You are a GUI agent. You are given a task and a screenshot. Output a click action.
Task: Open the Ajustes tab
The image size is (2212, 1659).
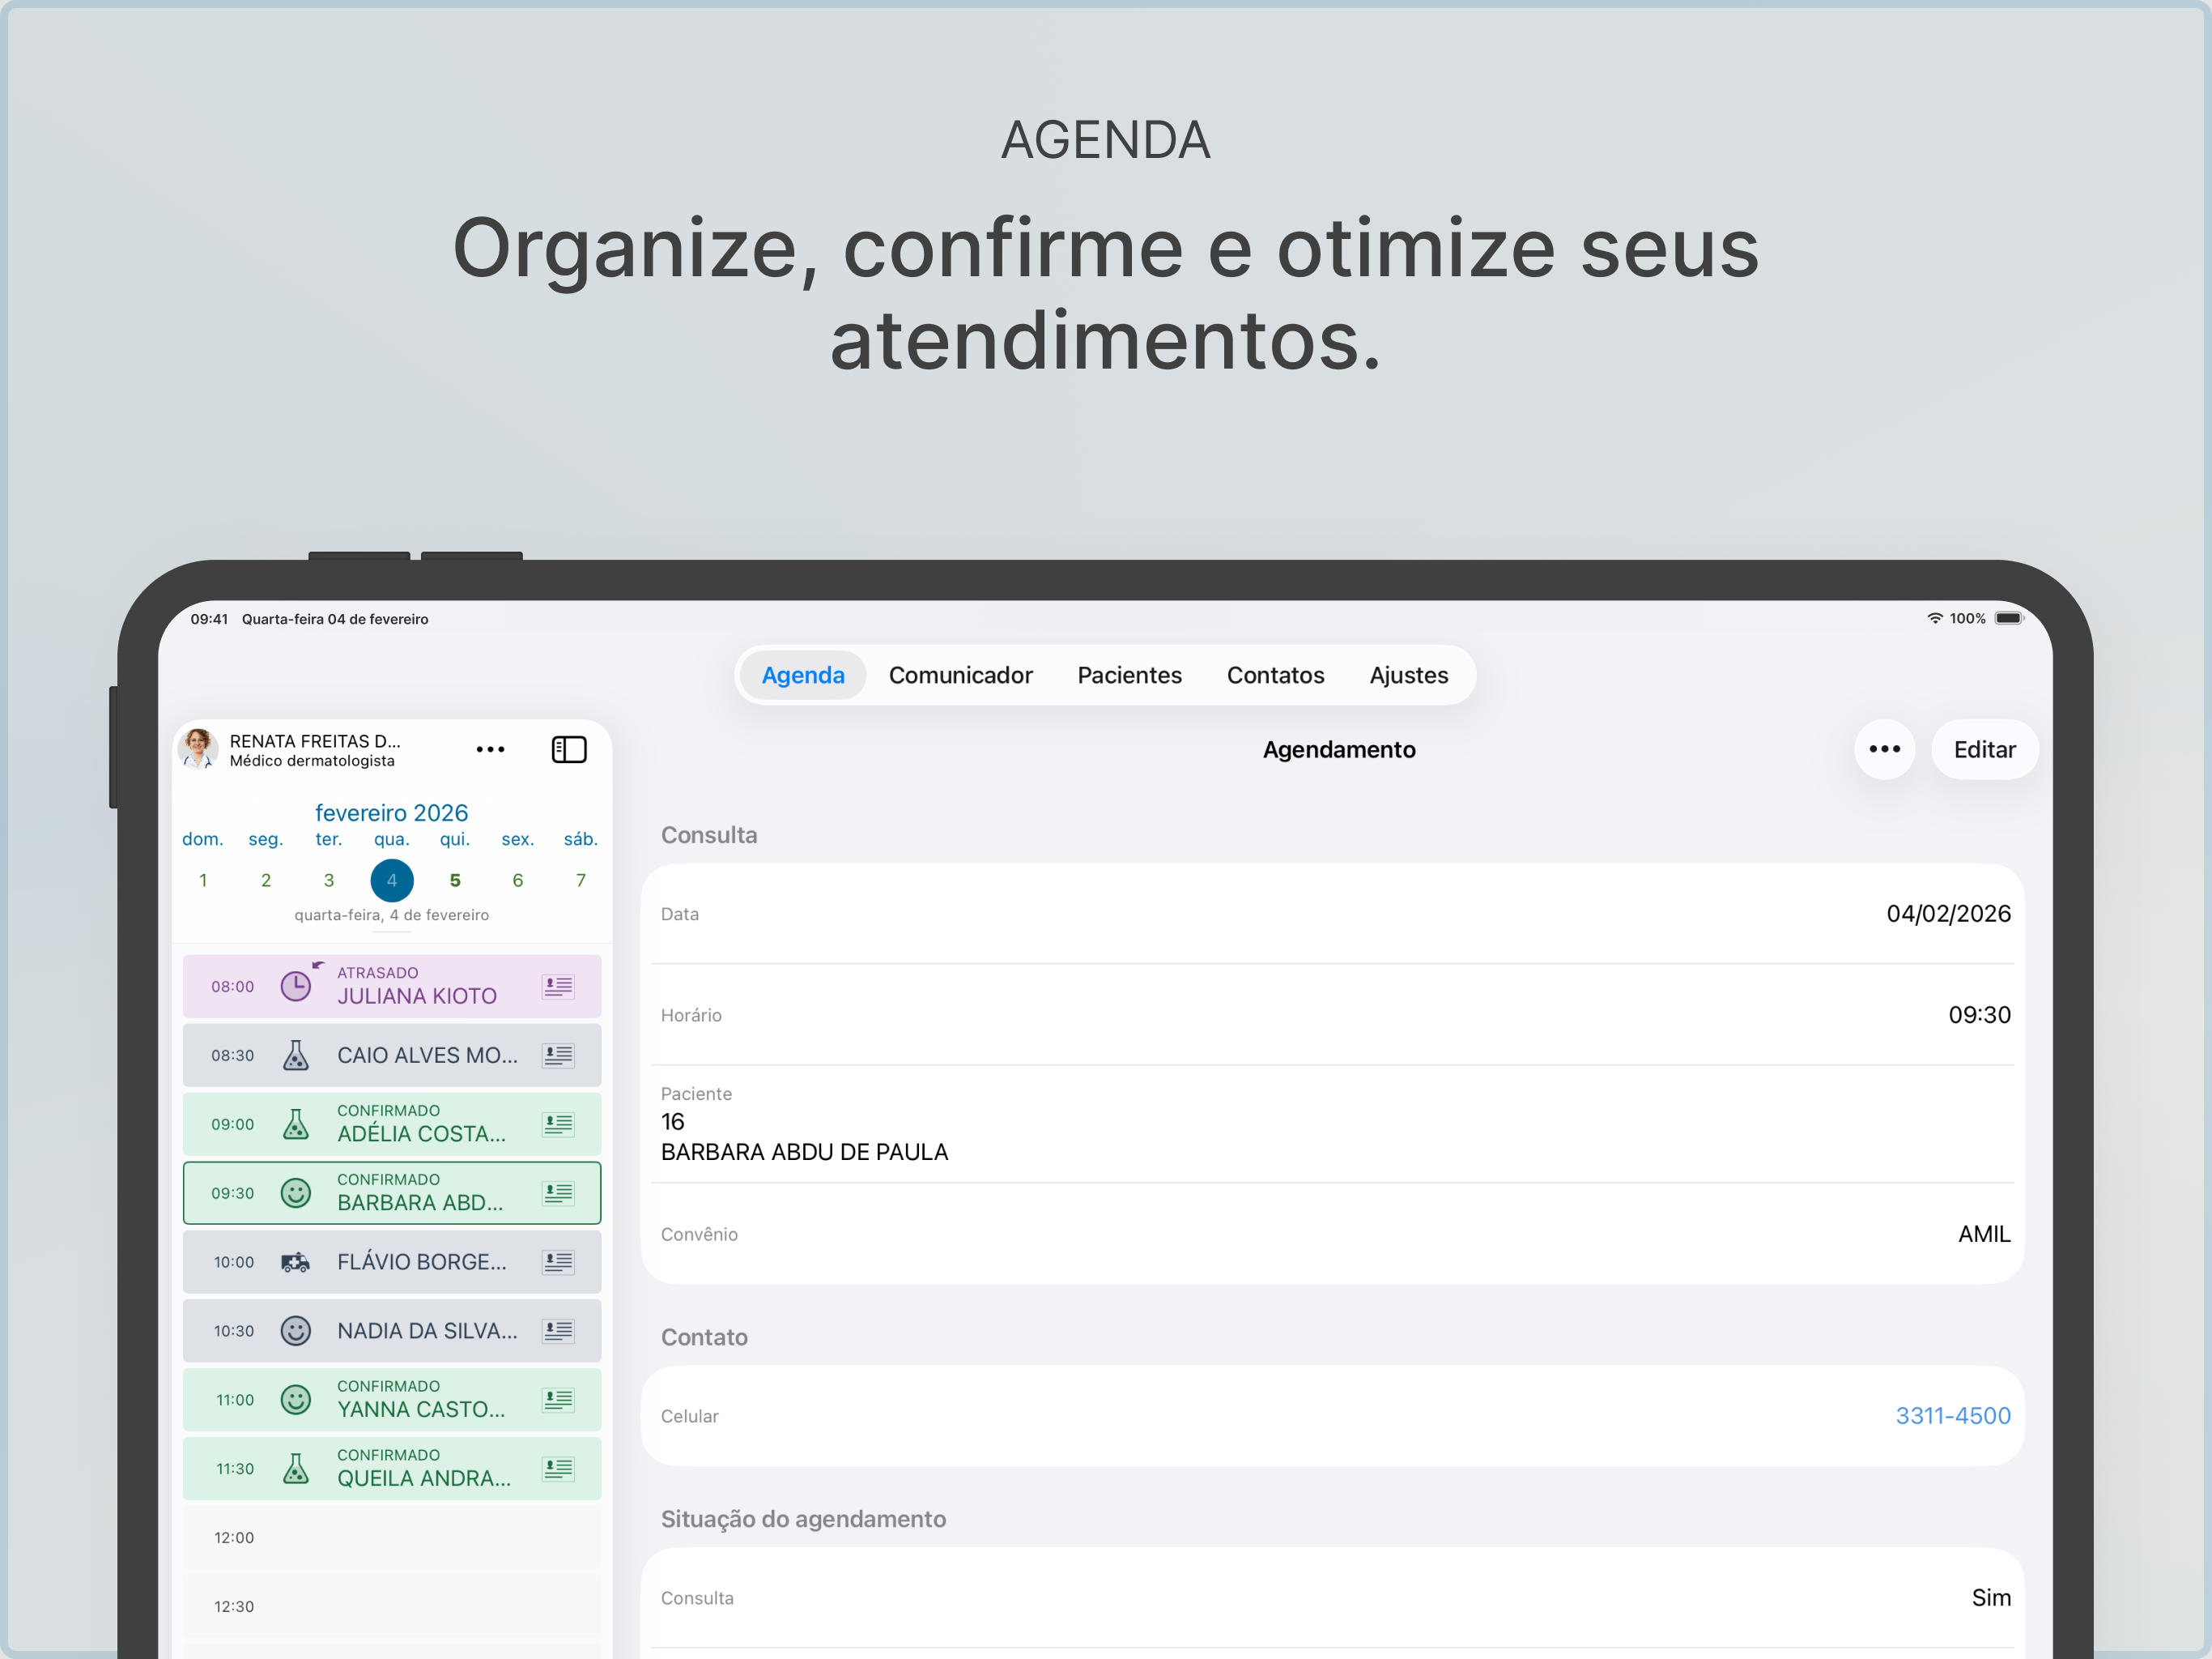1408,676
